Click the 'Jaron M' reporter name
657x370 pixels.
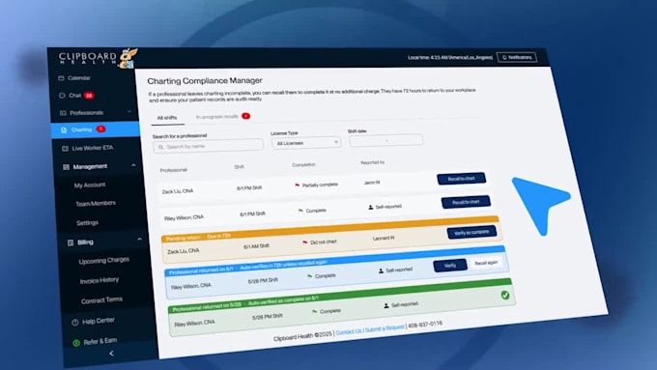tap(372, 183)
